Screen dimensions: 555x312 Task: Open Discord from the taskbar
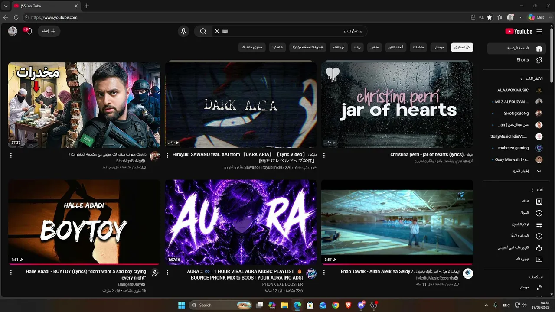(x=361, y=305)
